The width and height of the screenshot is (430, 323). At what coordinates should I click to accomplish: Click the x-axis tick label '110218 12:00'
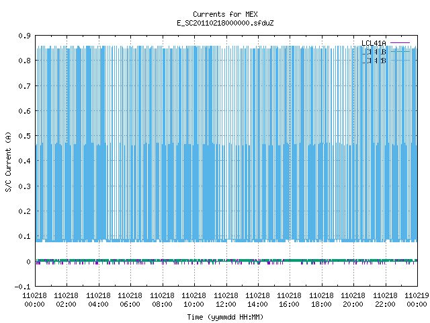click(226, 300)
